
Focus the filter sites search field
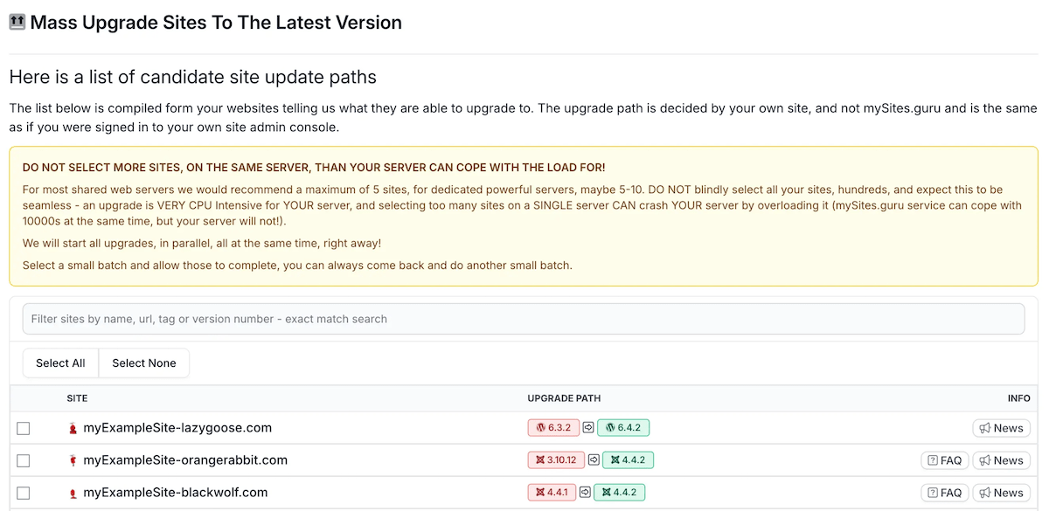tap(524, 319)
